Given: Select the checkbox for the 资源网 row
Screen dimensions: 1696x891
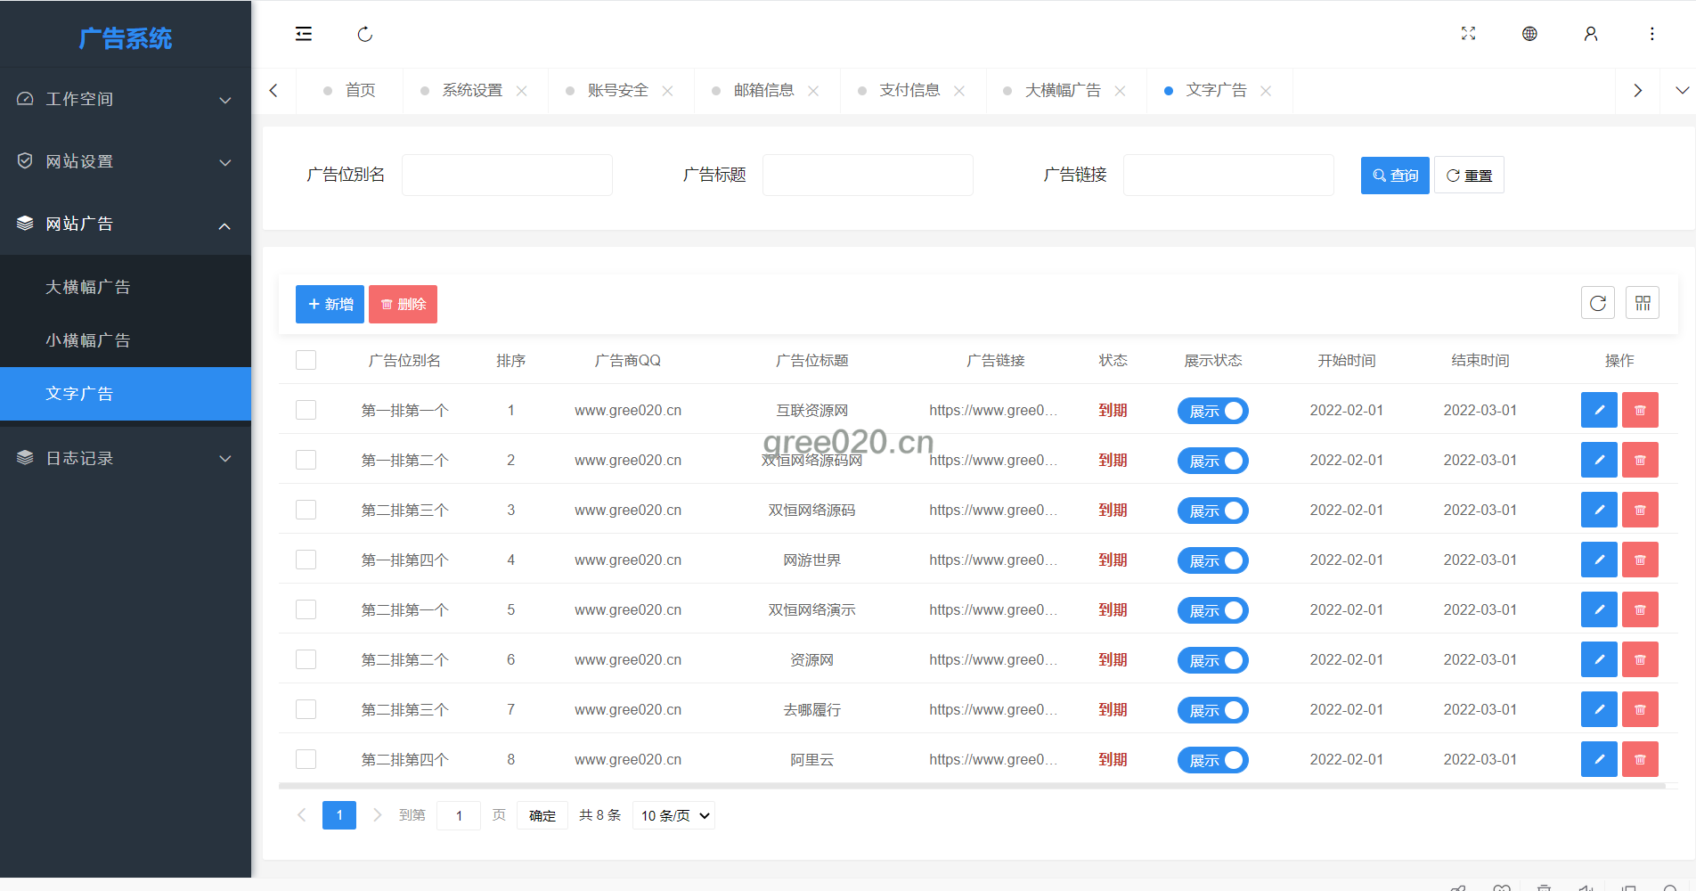Looking at the screenshot, I should click(x=306, y=659).
